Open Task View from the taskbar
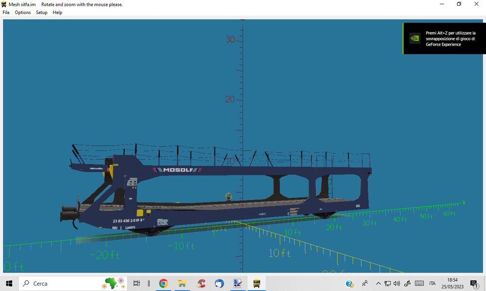 pos(137,283)
